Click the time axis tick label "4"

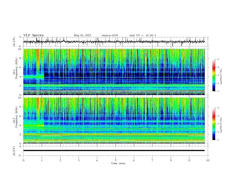pos(97,160)
